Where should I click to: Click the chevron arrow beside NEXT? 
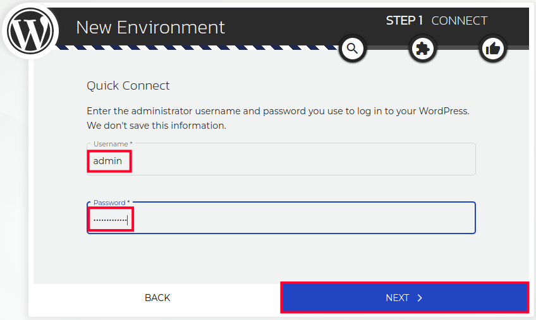click(420, 298)
